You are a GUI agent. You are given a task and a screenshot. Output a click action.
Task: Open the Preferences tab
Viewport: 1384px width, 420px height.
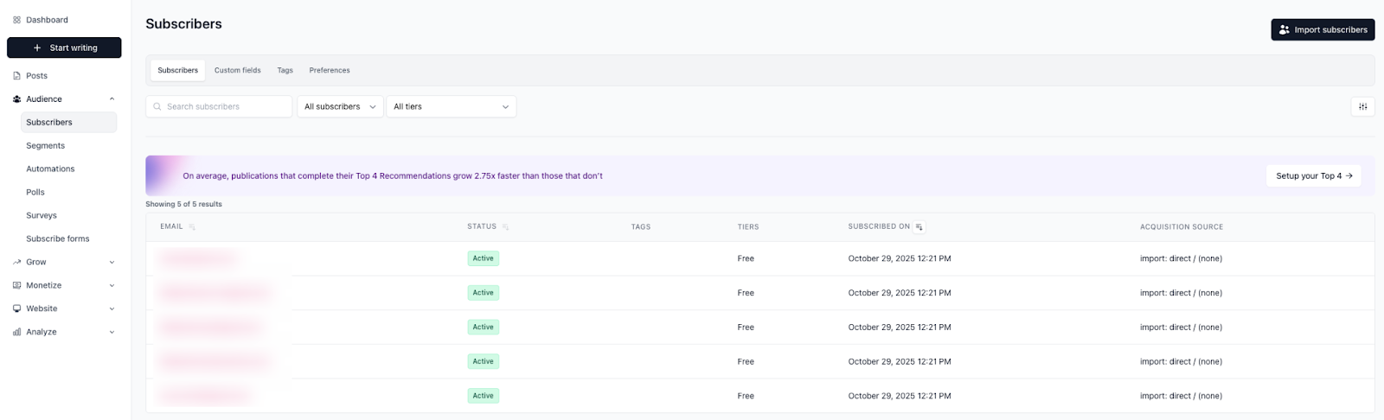click(x=330, y=70)
